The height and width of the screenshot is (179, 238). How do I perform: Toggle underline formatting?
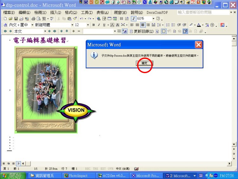pyautogui.click(x=104, y=25)
